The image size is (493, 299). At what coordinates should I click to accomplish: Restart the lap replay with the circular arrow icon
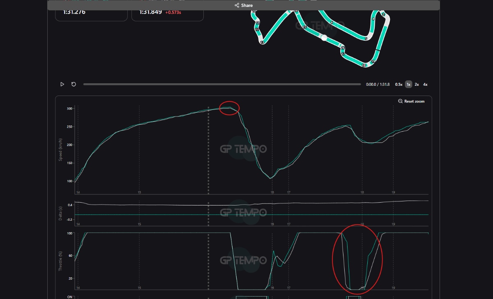click(x=74, y=84)
